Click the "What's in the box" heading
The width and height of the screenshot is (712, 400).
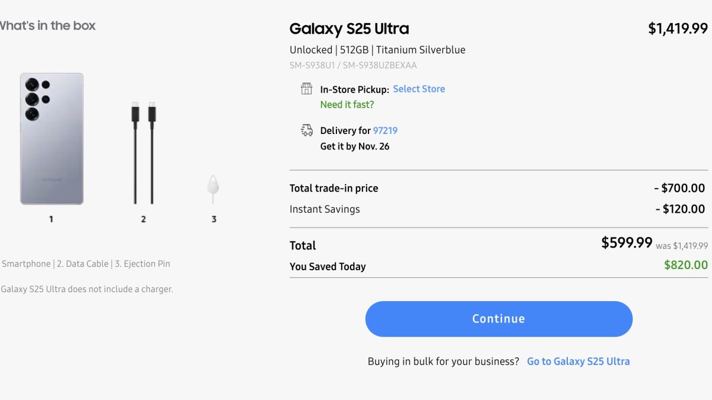[47, 25]
